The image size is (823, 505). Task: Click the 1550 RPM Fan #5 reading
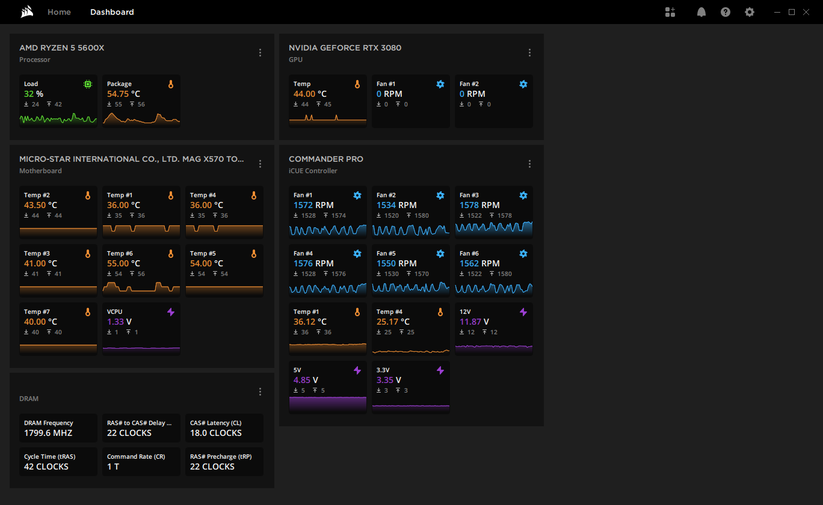396,263
